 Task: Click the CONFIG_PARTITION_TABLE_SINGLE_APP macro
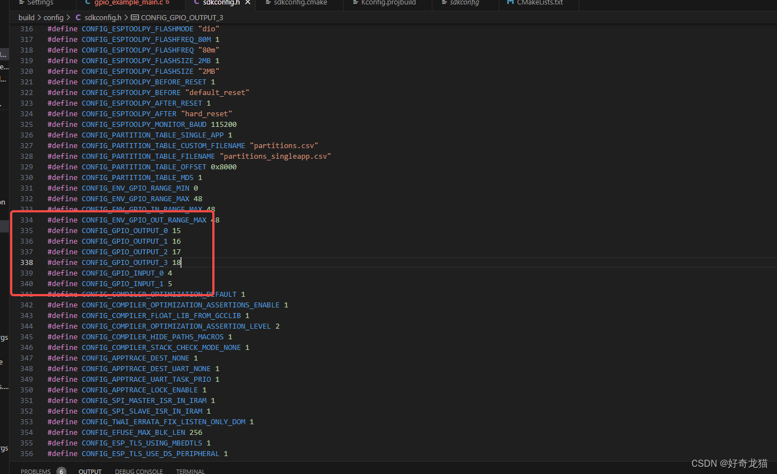coord(152,135)
